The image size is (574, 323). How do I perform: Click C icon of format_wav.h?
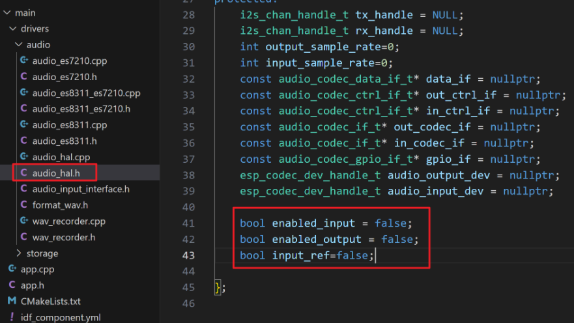(x=24, y=204)
